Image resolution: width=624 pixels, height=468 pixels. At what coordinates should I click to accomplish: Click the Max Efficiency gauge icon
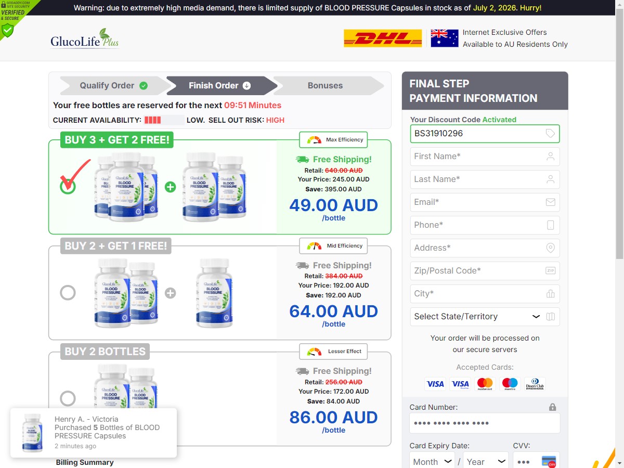click(314, 140)
